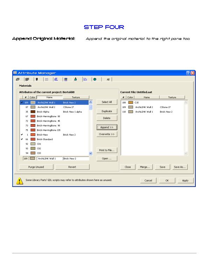This screenshot has height=268, width=208.
Task: Click the OK button
Action: pyautogui.click(x=167, y=181)
